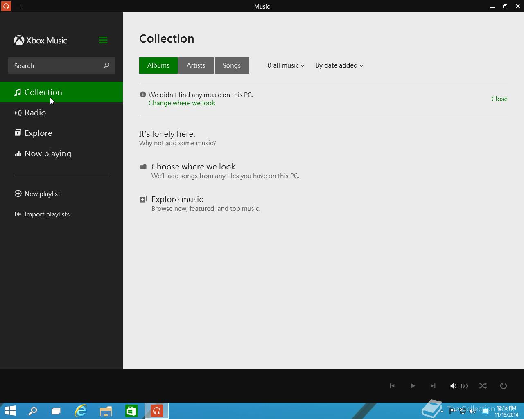The image size is (524, 419).
Task: Click the volume speaker icon
Action: click(453, 386)
